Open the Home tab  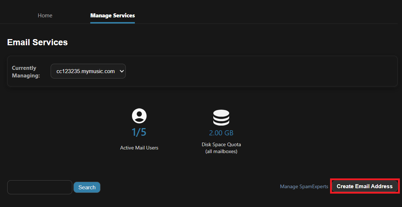(45, 16)
